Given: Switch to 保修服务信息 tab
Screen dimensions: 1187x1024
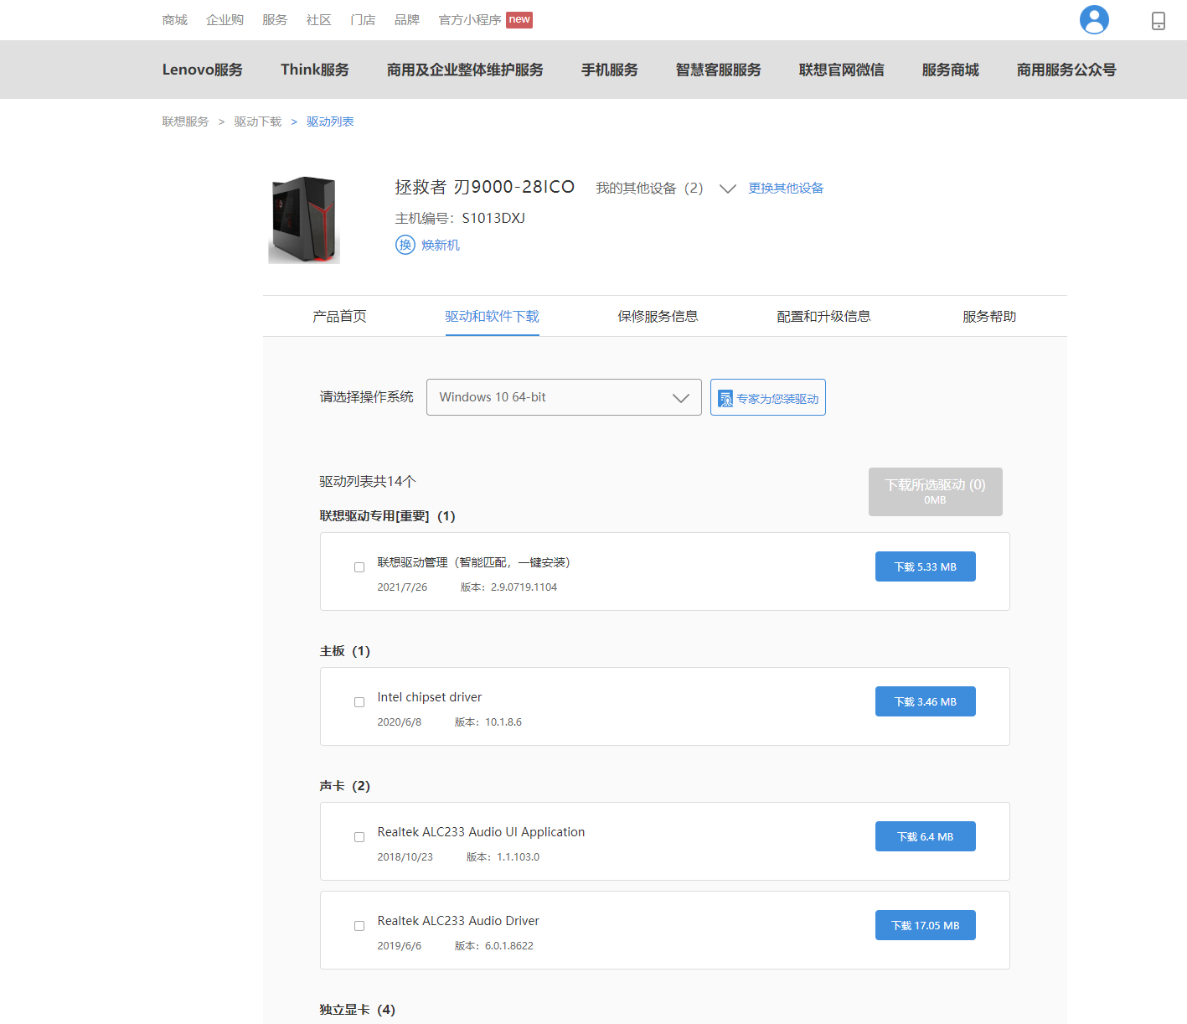Looking at the screenshot, I should 658,316.
